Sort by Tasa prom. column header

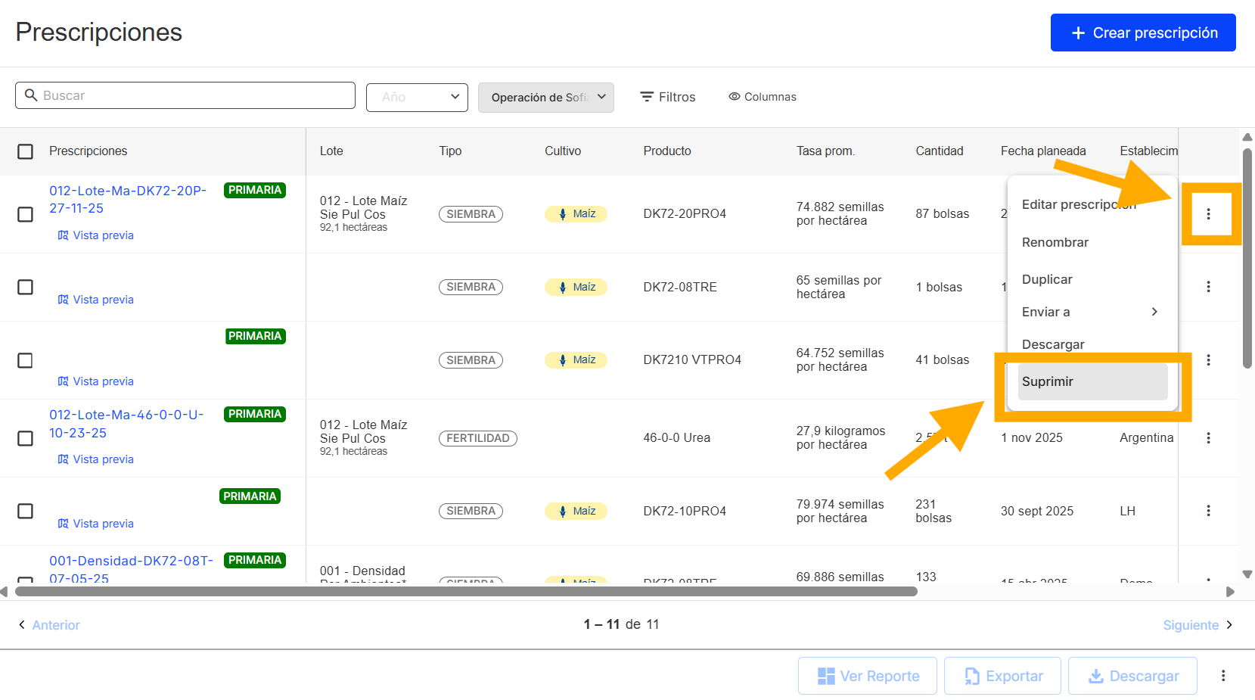click(825, 151)
